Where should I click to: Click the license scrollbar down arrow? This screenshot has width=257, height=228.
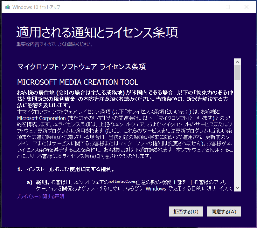click(x=237, y=188)
